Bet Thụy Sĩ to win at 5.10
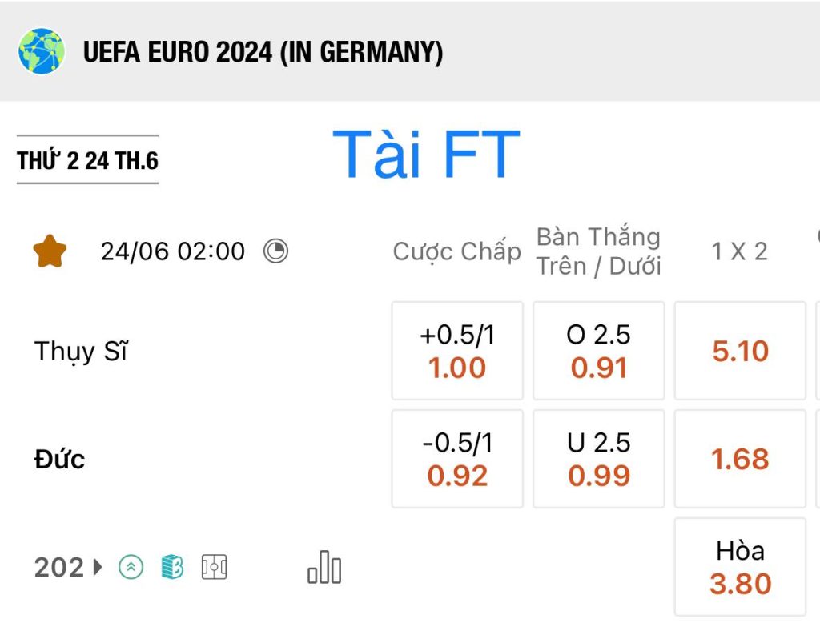The width and height of the screenshot is (820, 623). pos(740,351)
